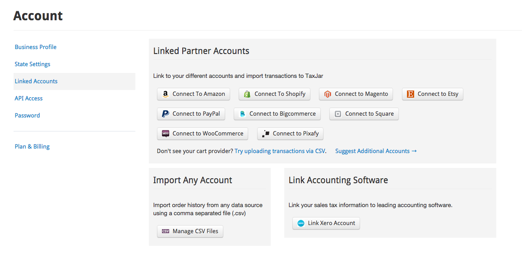Image resolution: width=522 pixels, height=253 pixels.
Task: Open Plan & Billing
Action: pyautogui.click(x=32, y=146)
